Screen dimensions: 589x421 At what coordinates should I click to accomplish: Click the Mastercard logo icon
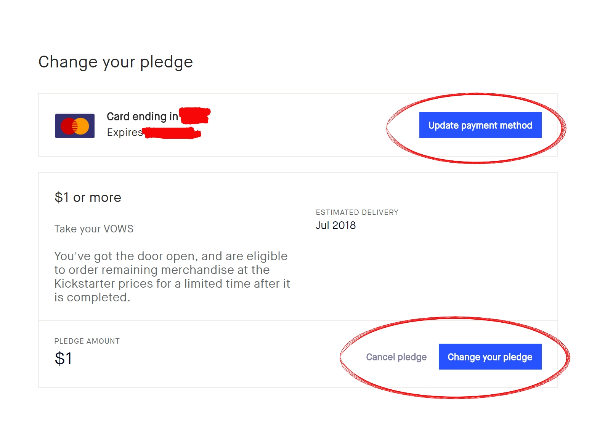click(75, 126)
